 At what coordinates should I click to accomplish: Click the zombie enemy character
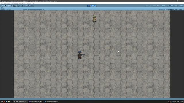(x=94, y=19)
